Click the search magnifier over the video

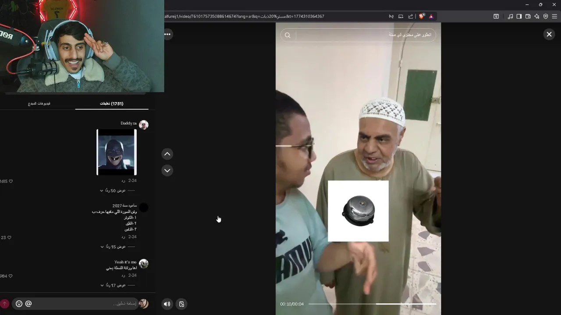tap(288, 35)
